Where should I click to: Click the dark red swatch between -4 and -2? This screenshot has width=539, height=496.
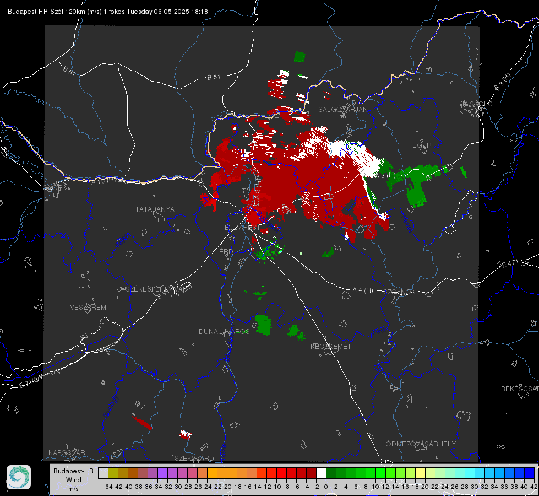[x=311, y=473]
